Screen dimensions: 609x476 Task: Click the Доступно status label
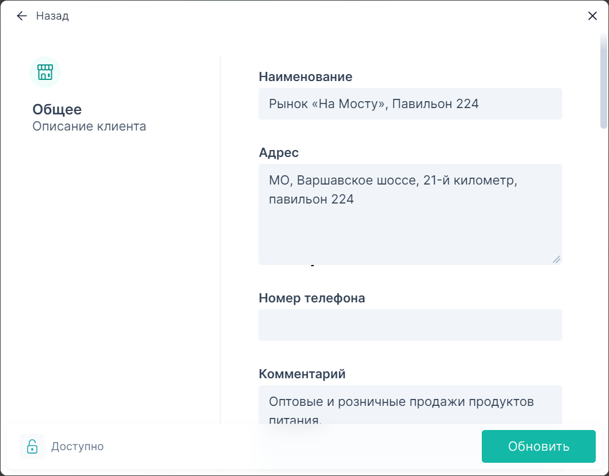coord(78,446)
